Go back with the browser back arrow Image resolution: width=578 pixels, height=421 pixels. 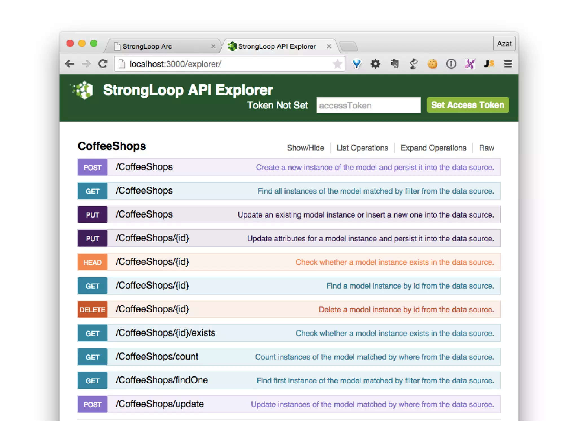(x=70, y=64)
